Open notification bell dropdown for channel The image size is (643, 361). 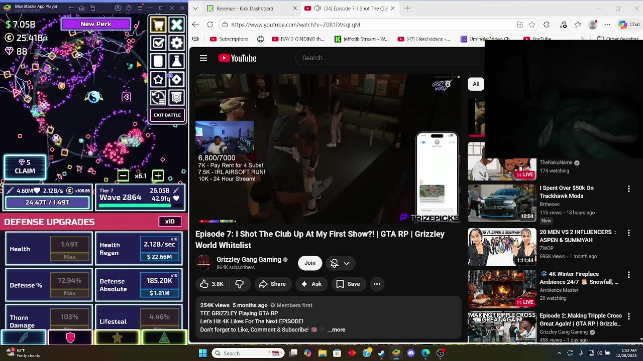pos(340,263)
